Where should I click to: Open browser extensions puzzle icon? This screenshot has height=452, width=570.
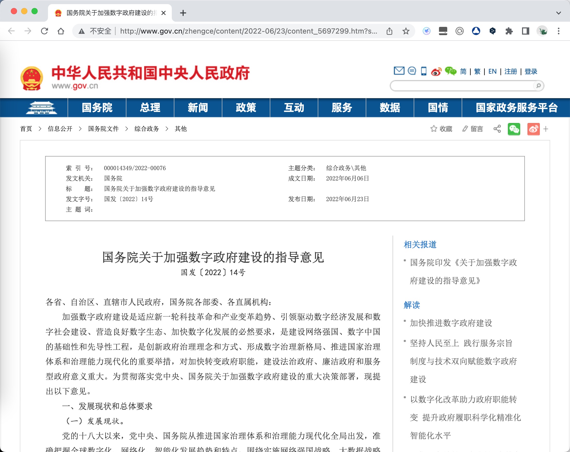pos(509,31)
